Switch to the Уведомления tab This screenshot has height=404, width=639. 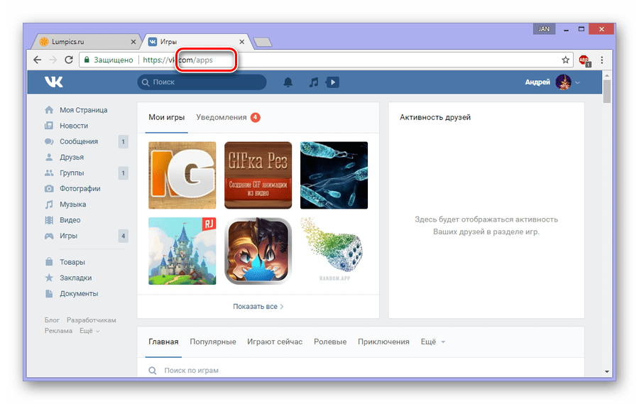(228, 117)
